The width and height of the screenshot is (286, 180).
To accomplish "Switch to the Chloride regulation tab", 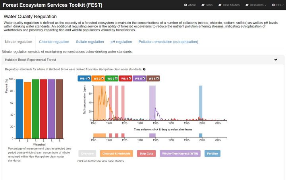I will (54, 42).
